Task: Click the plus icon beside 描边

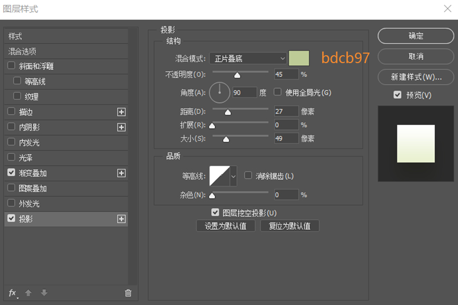Action: (x=121, y=111)
